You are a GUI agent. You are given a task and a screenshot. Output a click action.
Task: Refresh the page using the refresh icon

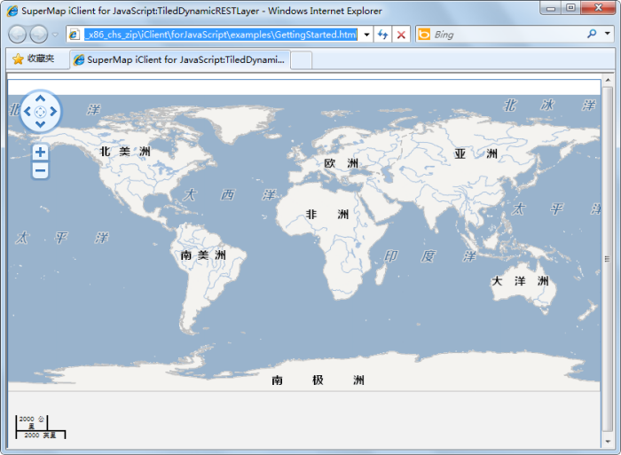tap(383, 35)
